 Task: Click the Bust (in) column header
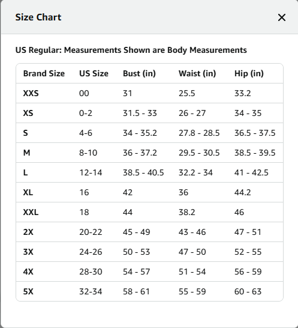139,73
